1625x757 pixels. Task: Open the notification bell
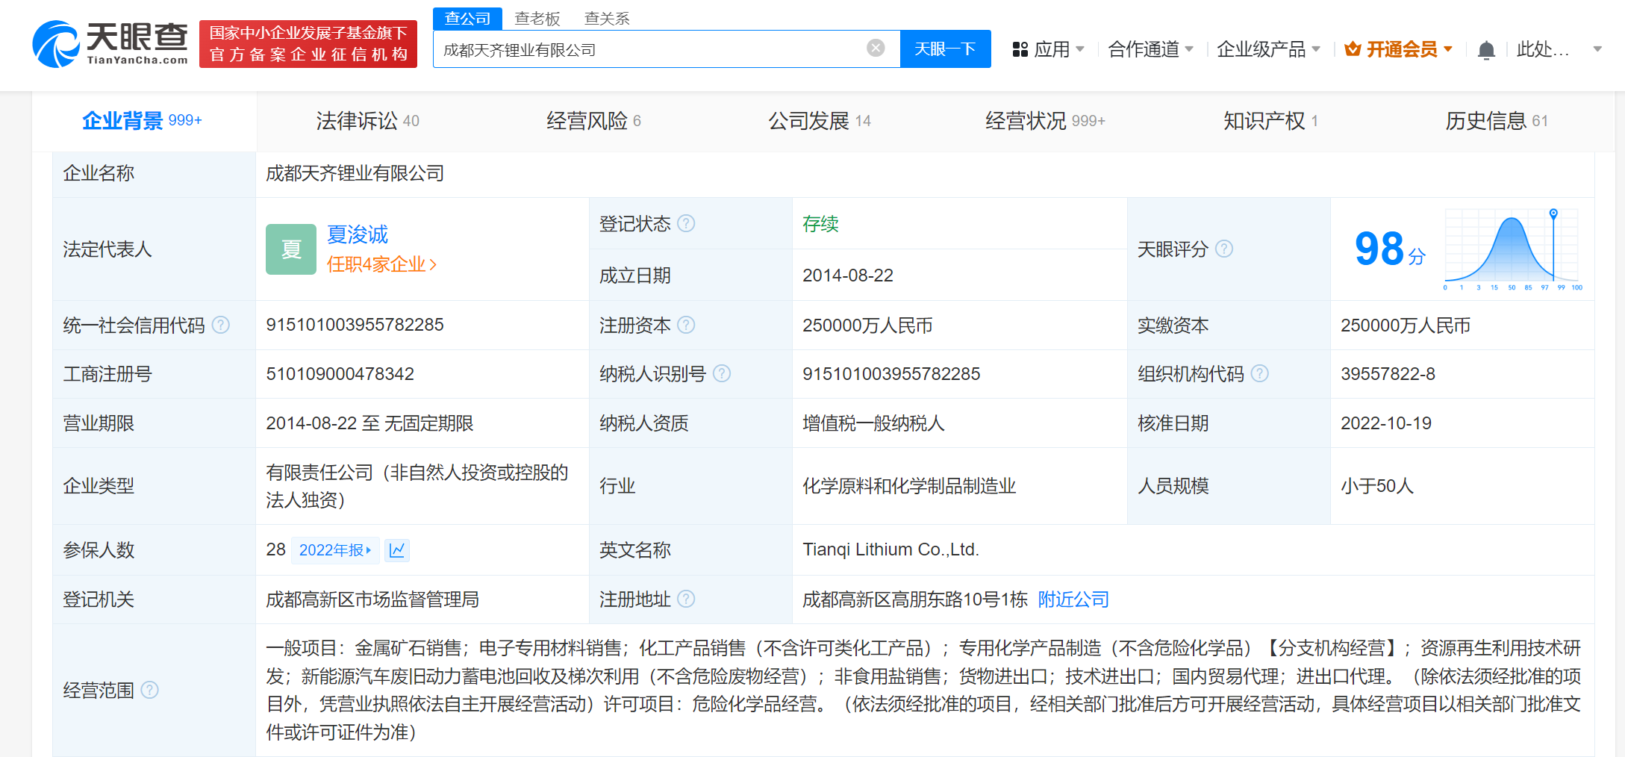[1485, 50]
